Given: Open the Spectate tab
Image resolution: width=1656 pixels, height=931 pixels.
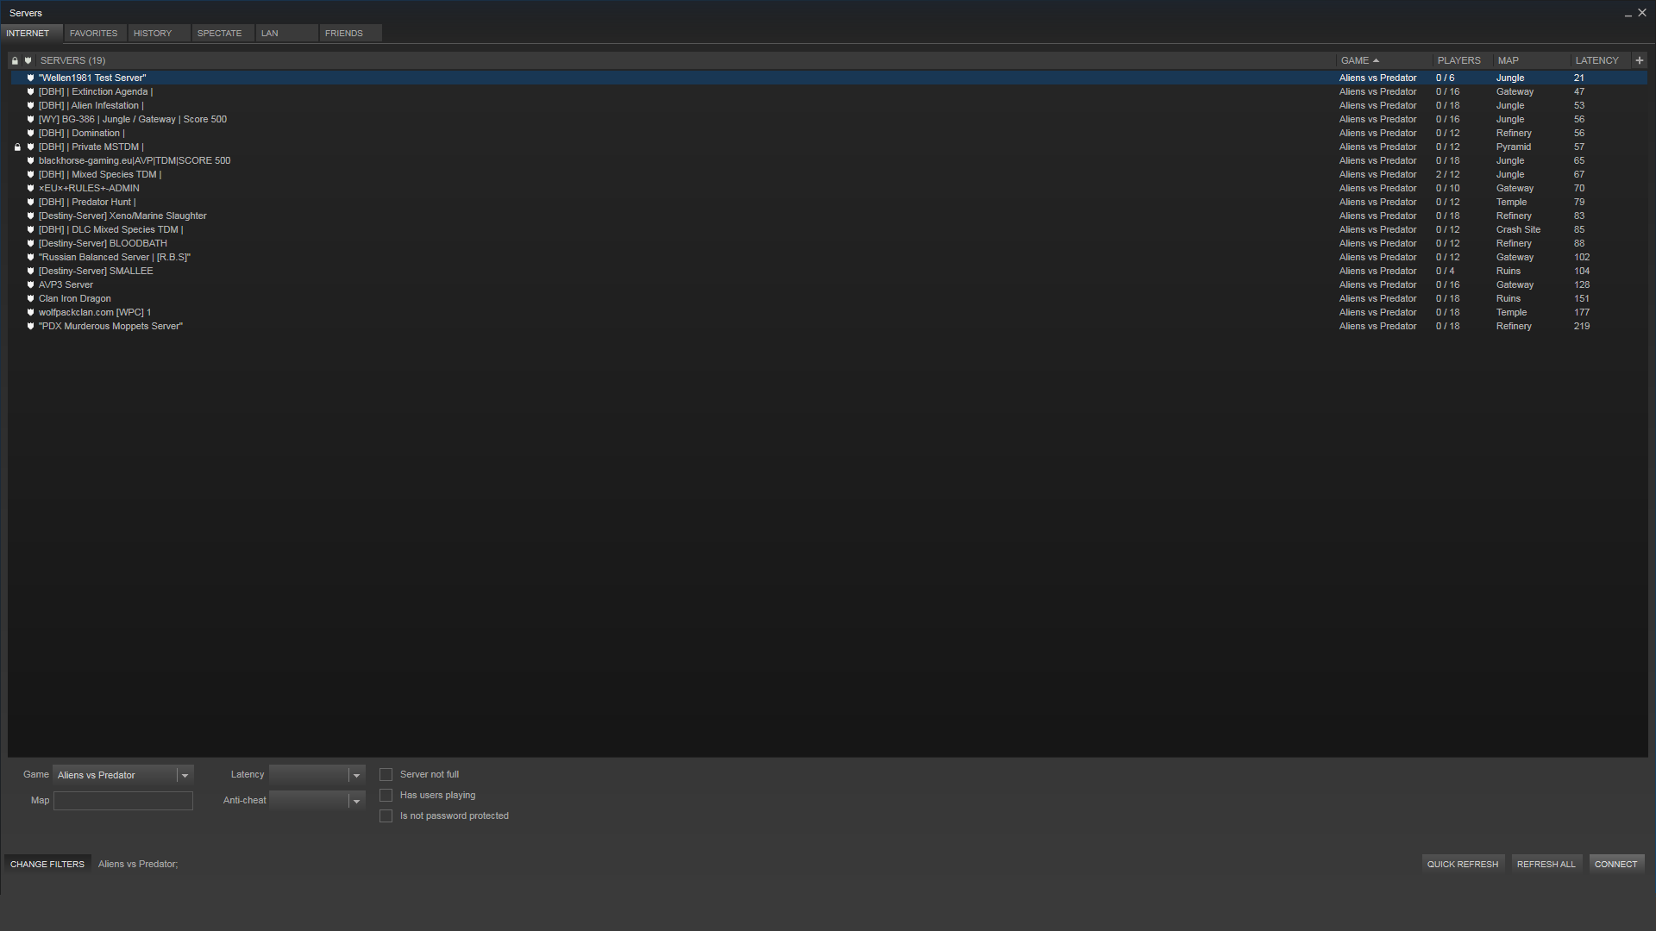Looking at the screenshot, I should coord(219,33).
